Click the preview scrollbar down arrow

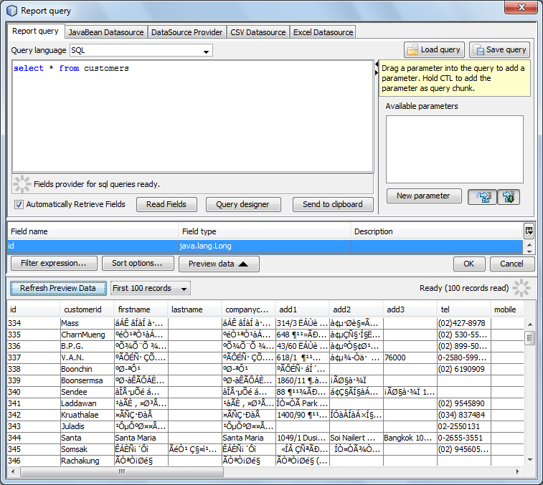tap(530, 460)
